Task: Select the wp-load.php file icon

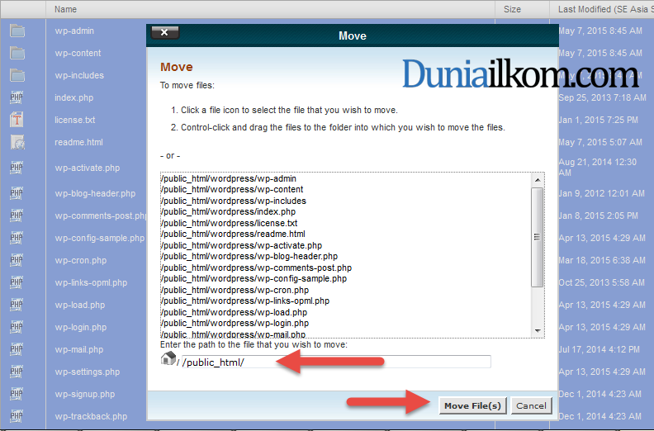Action: coord(17,305)
